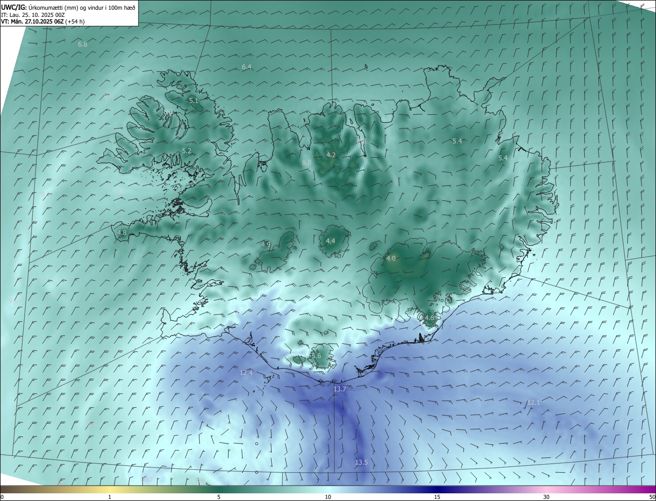The image size is (656, 501).
Task: Select the 13.7 precipitation value on south coast
Action: coord(340,389)
